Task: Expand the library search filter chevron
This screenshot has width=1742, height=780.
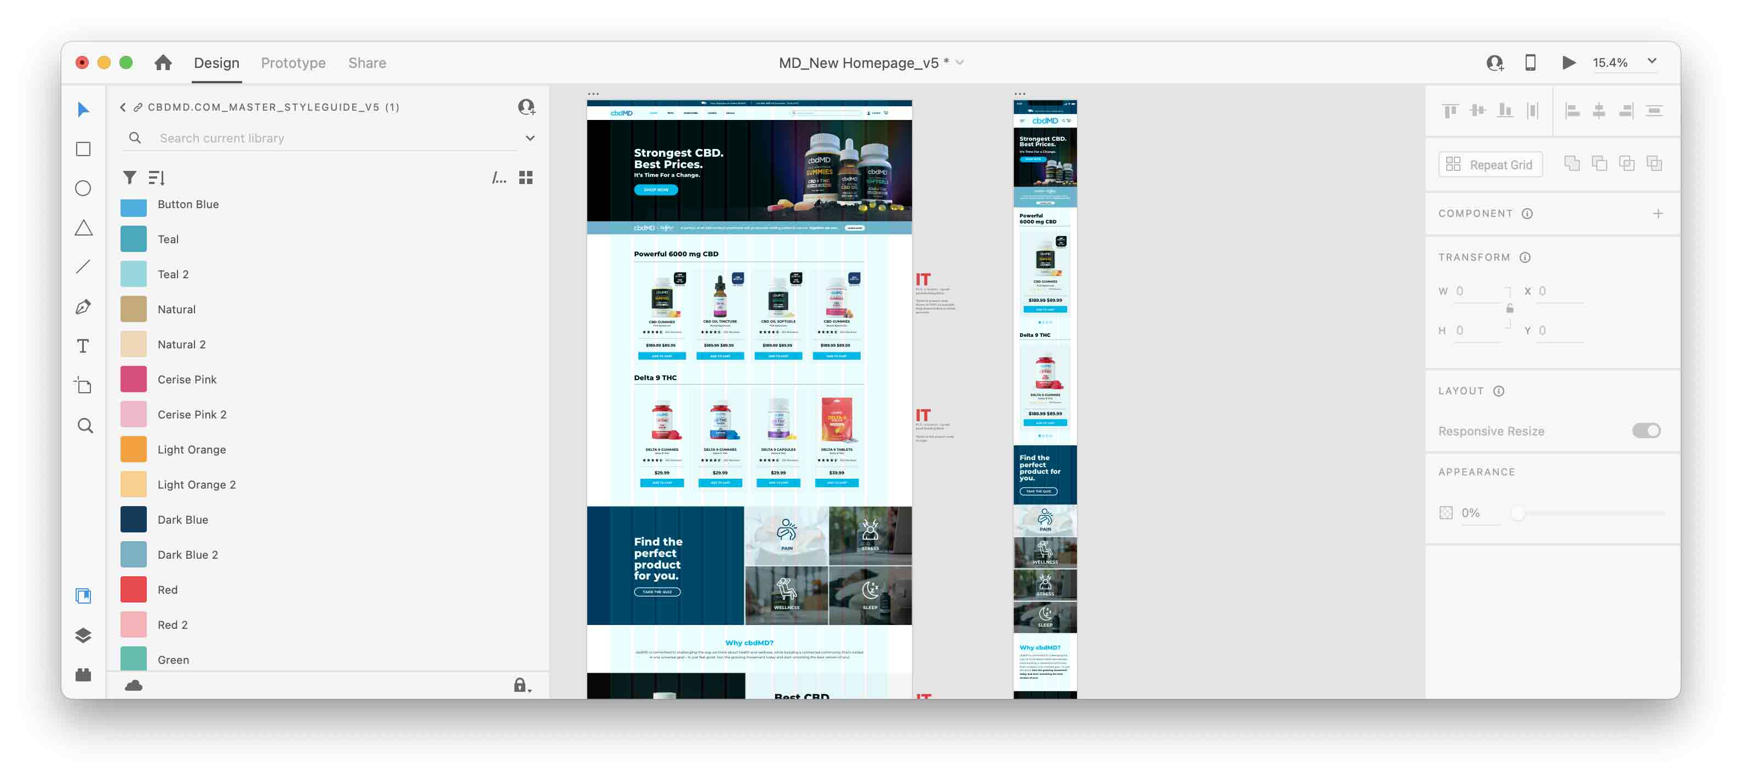Action: point(530,138)
